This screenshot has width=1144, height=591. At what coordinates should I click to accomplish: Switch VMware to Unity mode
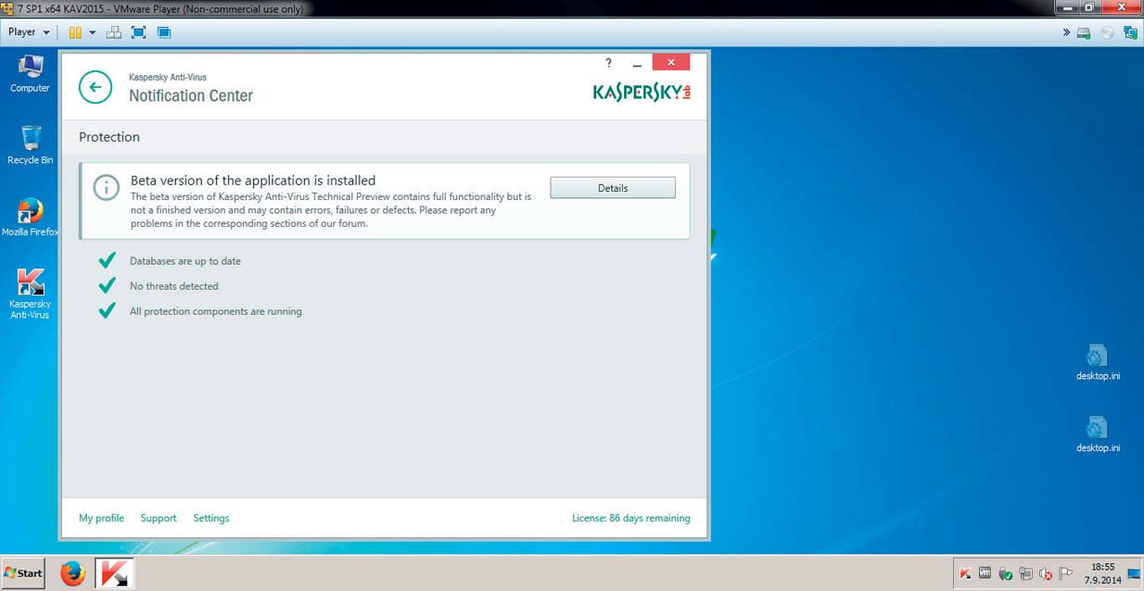164,32
